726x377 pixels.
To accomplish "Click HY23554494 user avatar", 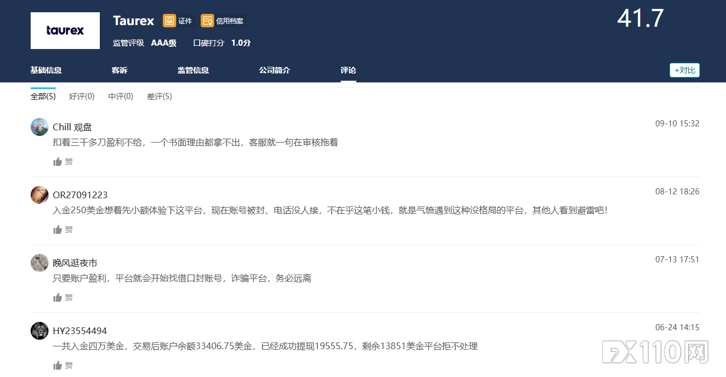I will point(40,331).
